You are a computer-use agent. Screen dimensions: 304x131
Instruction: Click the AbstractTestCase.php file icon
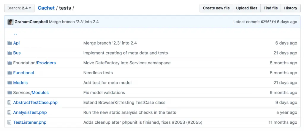coord(9,103)
